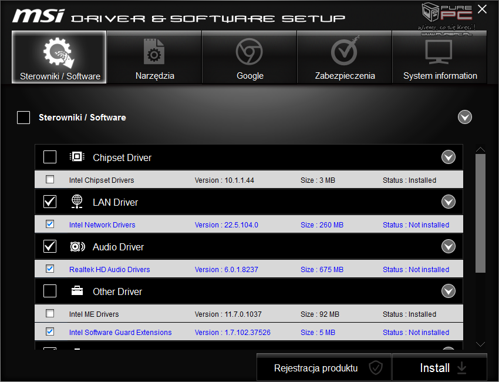
Task: Click the shield icon in Rejestracja produktu
Action: pos(376,368)
